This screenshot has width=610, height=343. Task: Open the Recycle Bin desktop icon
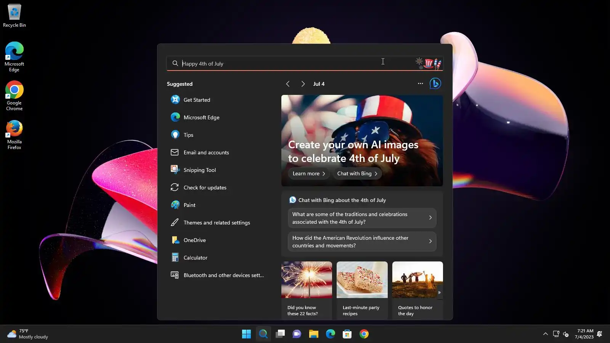click(14, 16)
